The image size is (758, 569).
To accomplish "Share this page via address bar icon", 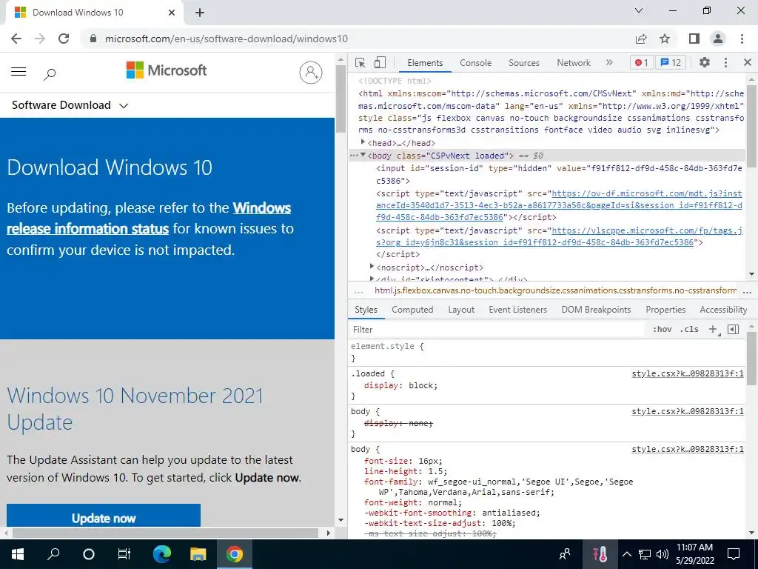I will [641, 39].
